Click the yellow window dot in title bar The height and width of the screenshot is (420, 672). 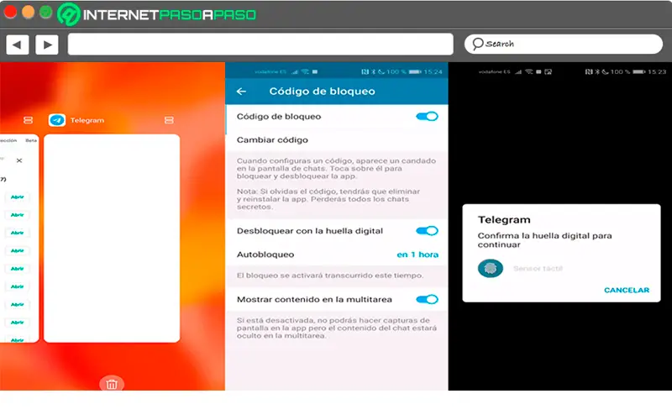(x=29, y=12)
